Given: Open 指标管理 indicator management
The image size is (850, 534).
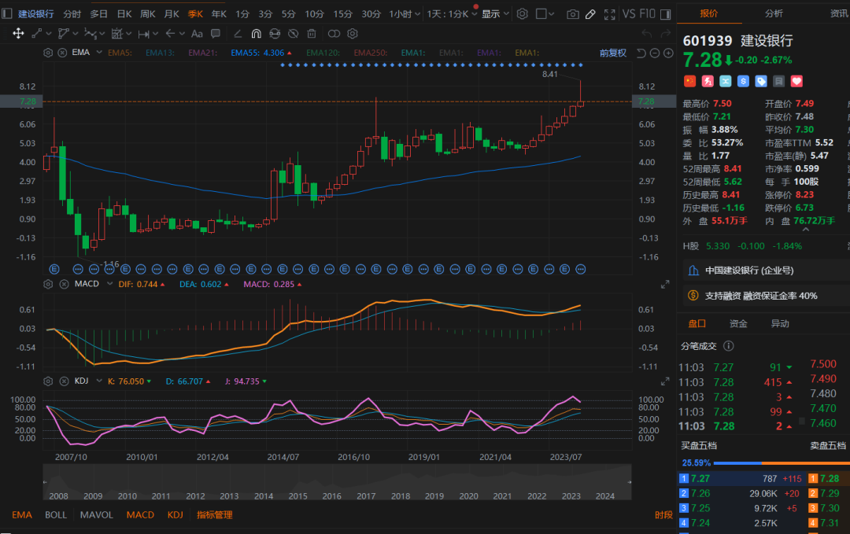Looking at the screenshot, I should click(214, 515).
